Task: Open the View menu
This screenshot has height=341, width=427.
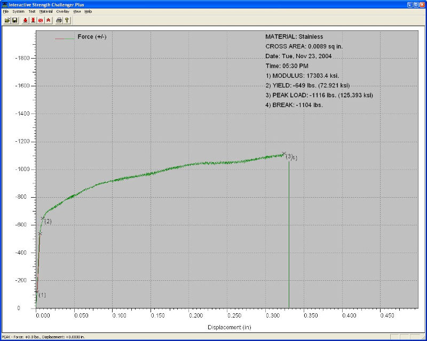Action: pos(77,11)
